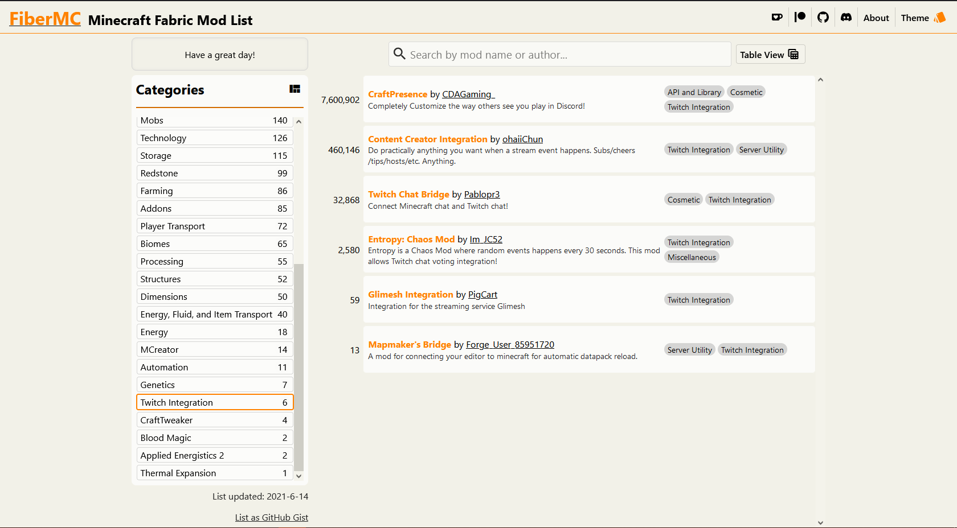Open author Im_JC52 profile
Screen dimensions: 957x528
click(x=486, y=239)
